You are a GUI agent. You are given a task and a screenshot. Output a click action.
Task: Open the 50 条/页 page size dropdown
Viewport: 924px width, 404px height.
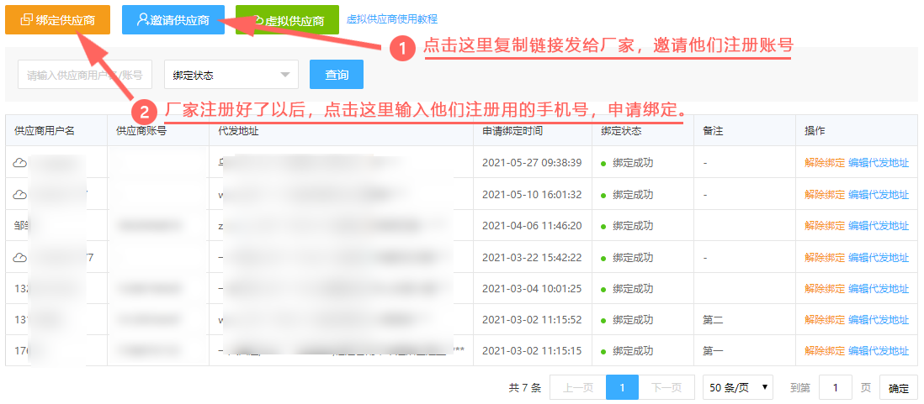pyautogui.click(x=738, y=387)
